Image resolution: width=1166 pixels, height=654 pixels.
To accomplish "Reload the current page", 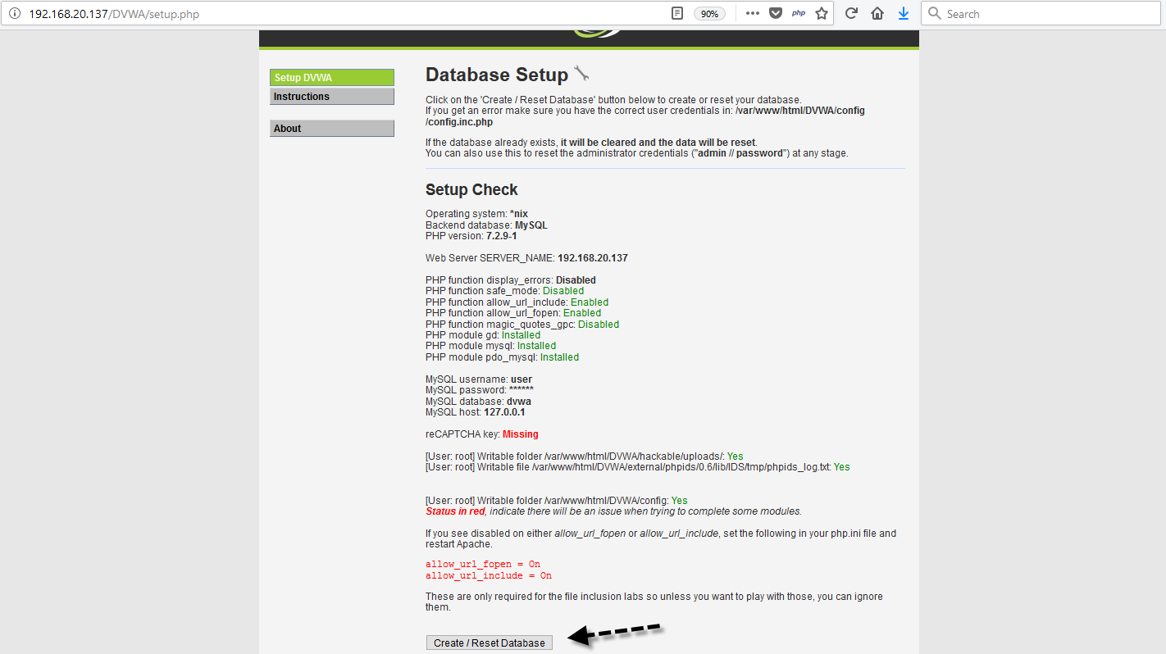I will click(851, 14).
